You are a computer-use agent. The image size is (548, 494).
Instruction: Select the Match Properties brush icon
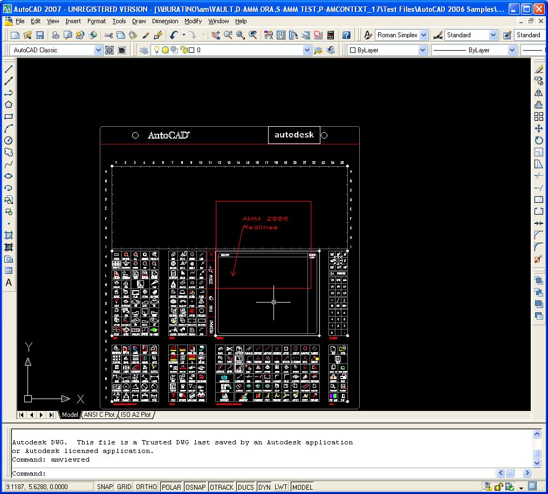(146, 35)
